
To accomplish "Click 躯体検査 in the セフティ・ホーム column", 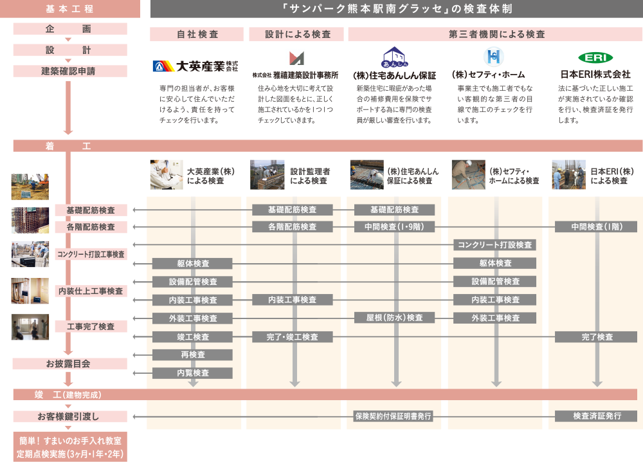I will tap(495, 263).
